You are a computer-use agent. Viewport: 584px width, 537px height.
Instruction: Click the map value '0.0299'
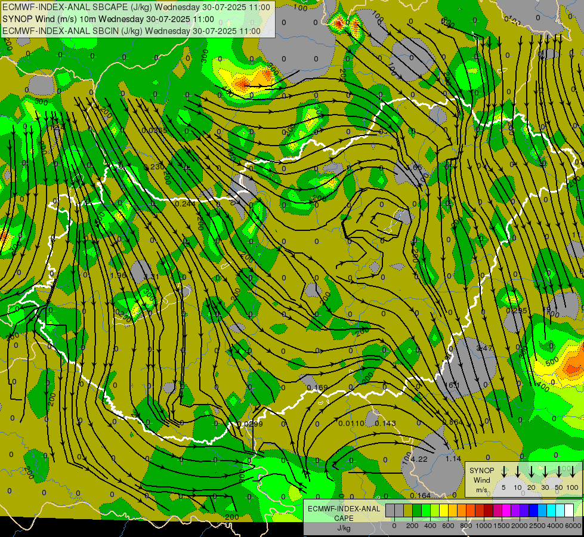tap(250, 424)
